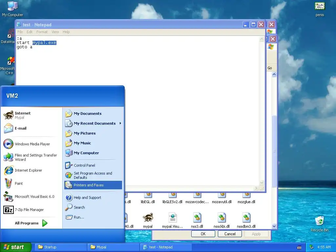This screenshot has width=336, height=252.
Task: Expand All Programs menu
Action: [31, 223]
